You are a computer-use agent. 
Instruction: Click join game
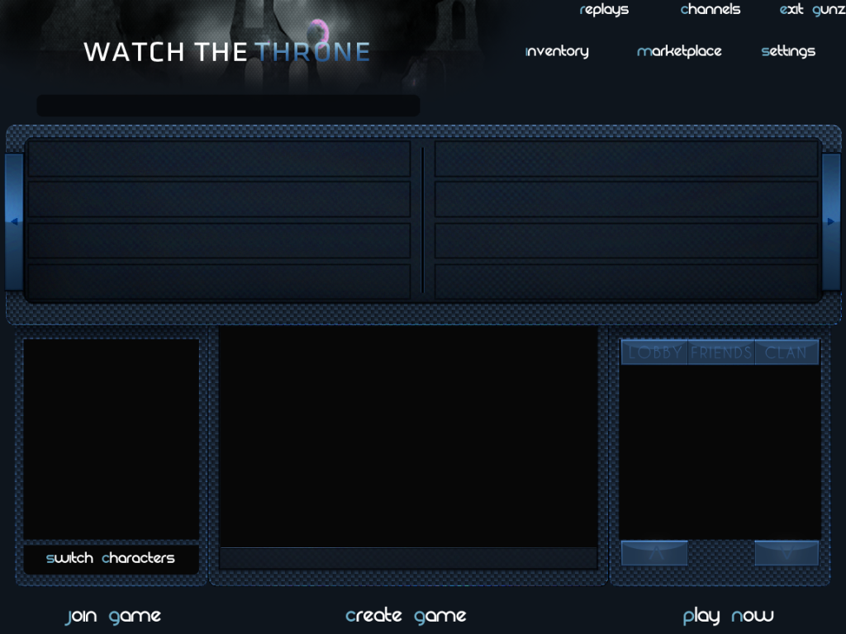[113, 616]
